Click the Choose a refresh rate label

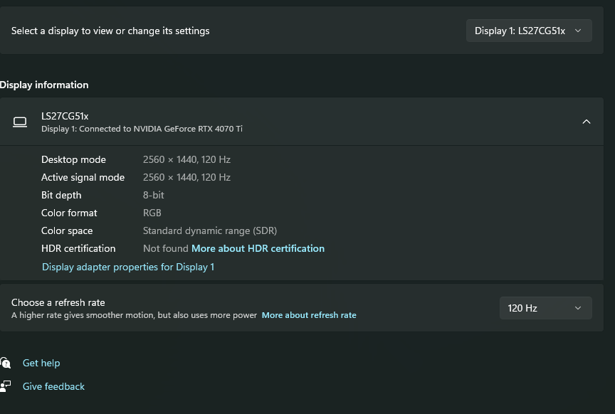58,302
